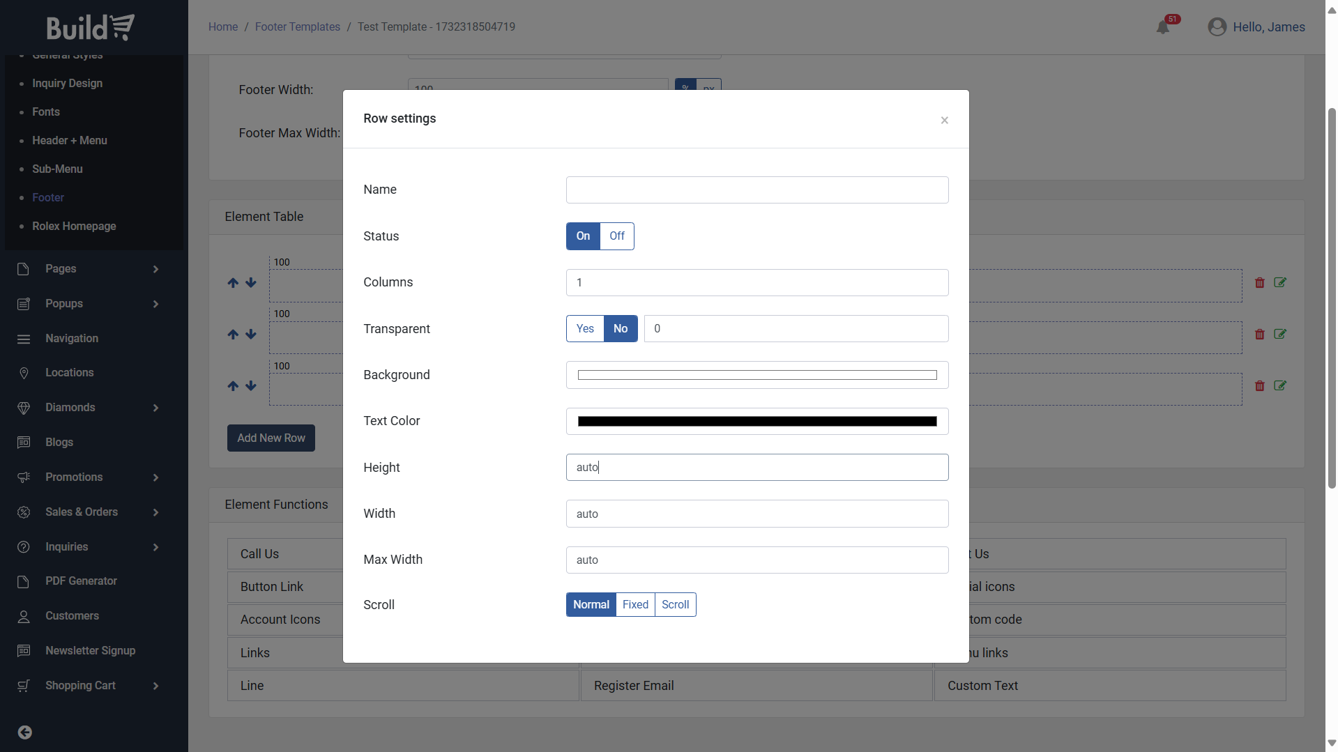The height and width of the screenshot is (752, 1338).
Task: Click the BuildCart logo
Action: pos(91,28)
